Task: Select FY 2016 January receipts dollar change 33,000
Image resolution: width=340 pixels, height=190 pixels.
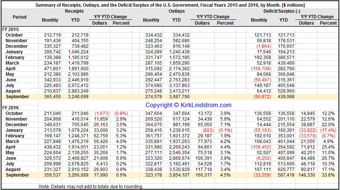Action: point(101,130)
